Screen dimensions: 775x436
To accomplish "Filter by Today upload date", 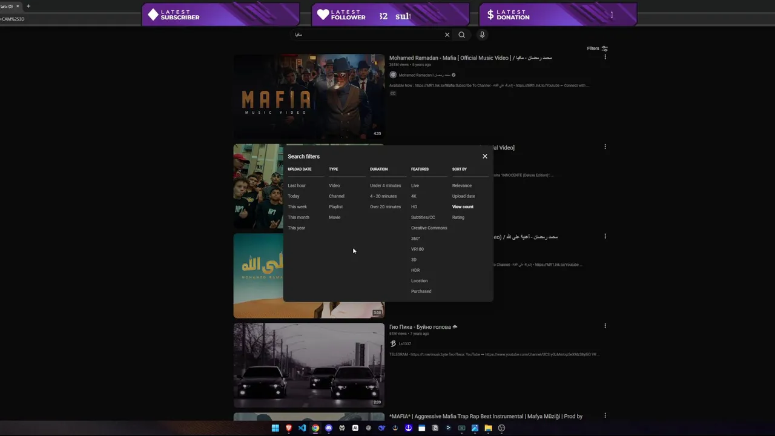I will [294, 196].
